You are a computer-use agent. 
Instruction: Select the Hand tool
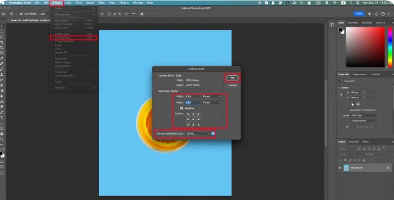(1, 134)
